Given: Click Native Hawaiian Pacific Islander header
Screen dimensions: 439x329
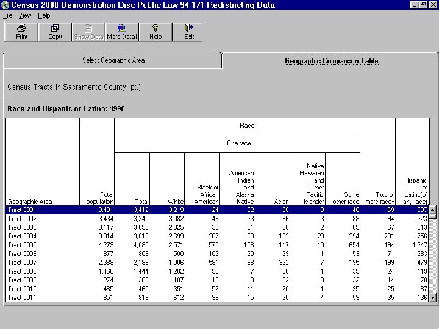Looking at the screenshot, I should click(x=308, y=179).
